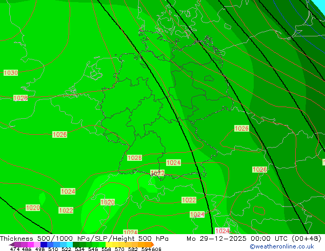The width and height of the screenshot is (325, 251).
Task: Click the map title 'Thickness 500/1000 hPa/SLP/Height 500 hPa'
Action: (84, 239)
